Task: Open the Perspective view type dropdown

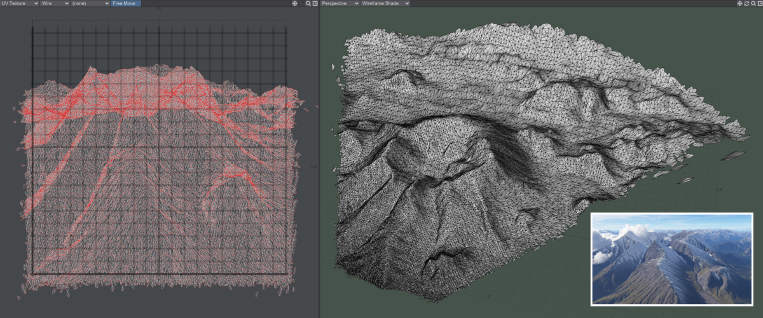Action: [x=339, y=3]
